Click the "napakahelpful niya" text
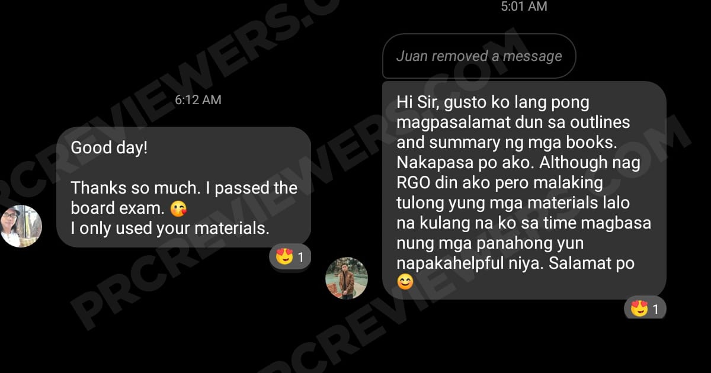711x373 pixels. click(469, 263)
